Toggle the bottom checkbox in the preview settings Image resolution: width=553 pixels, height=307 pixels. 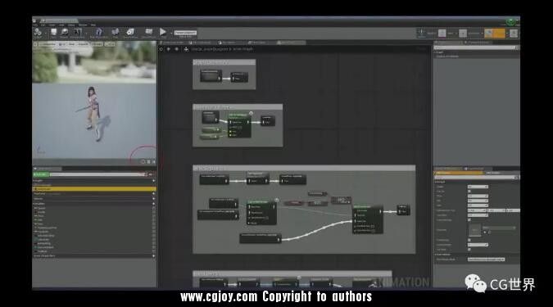[x=469, y=249]
